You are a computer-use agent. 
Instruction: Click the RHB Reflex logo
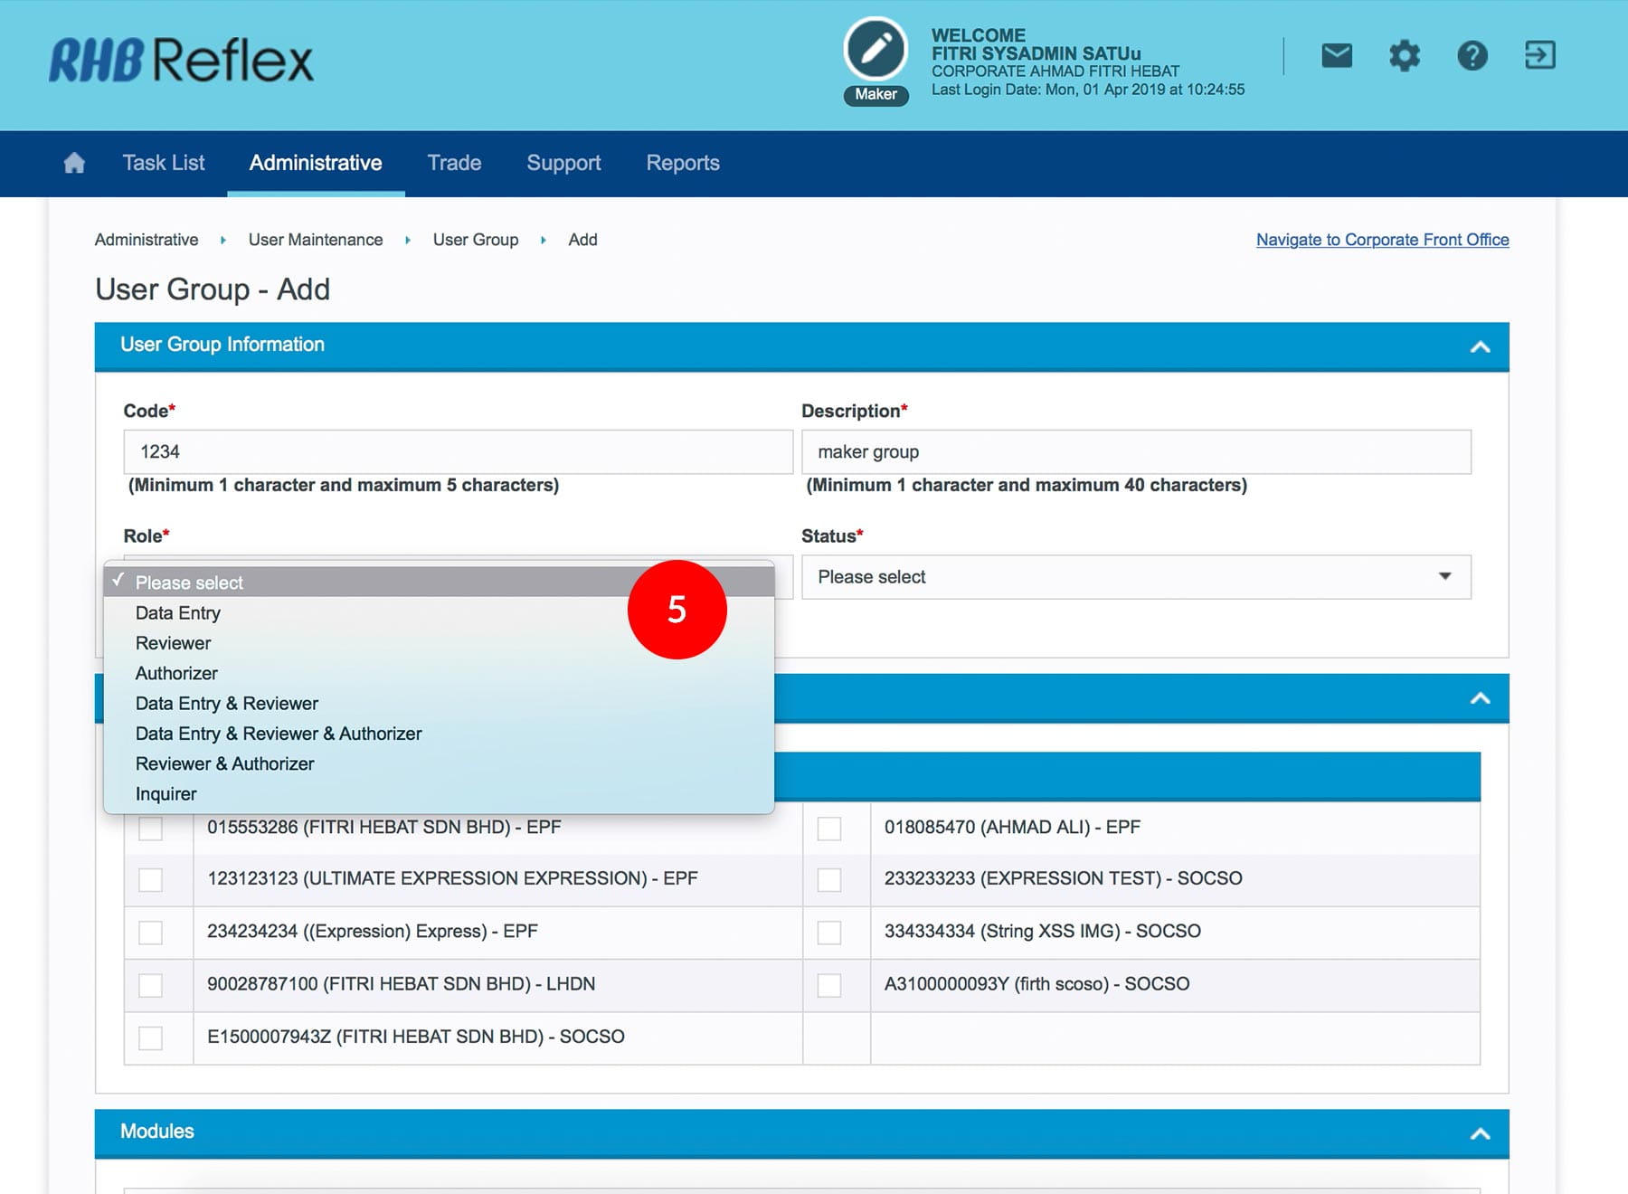coord(181,61)
